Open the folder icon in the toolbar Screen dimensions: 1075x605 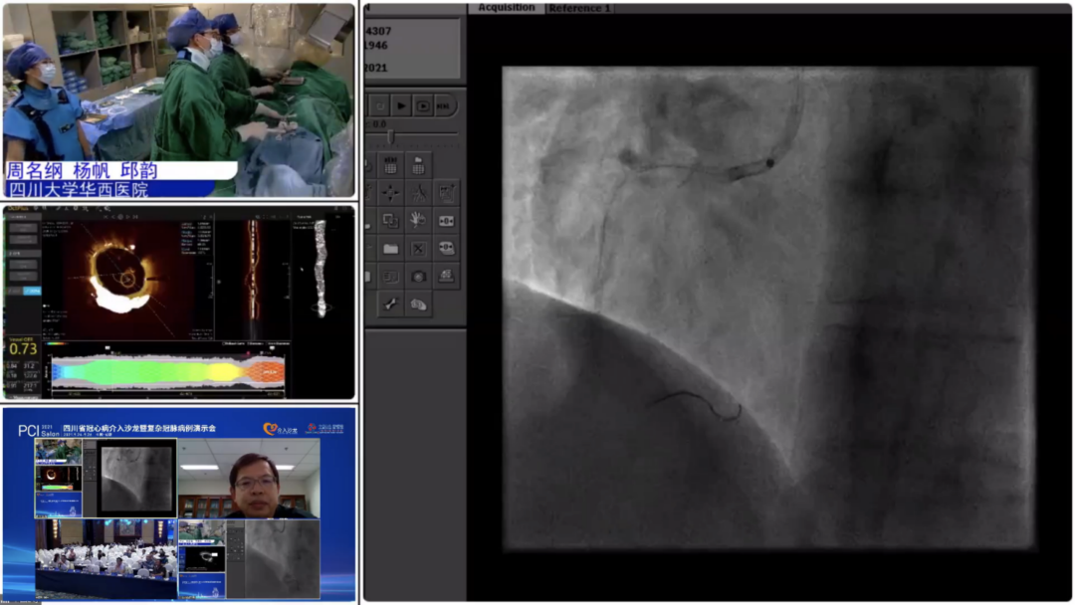click(x=390, y=249)
